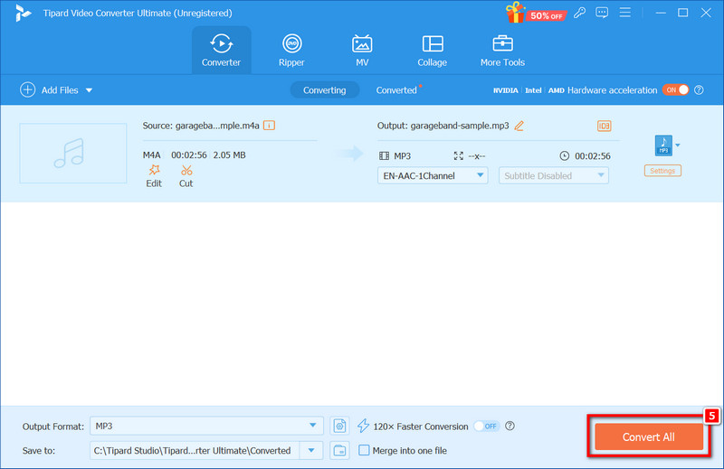The image size is (724, 469).
Task: Maximize the Tipard window
Action: click(683, 13)
